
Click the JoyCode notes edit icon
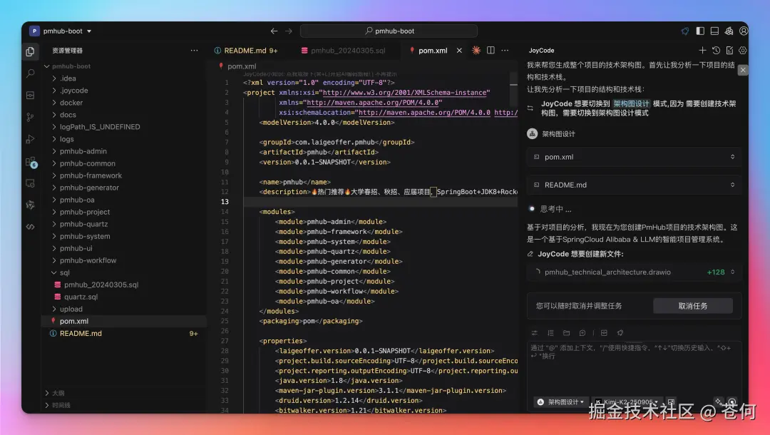click(x=729, y=51)
